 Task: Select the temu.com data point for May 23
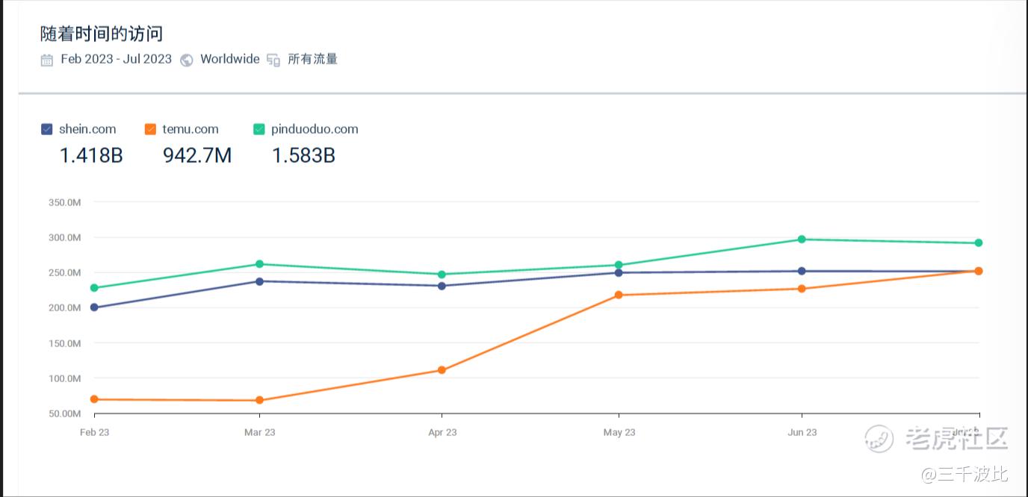tap(619, 295)
